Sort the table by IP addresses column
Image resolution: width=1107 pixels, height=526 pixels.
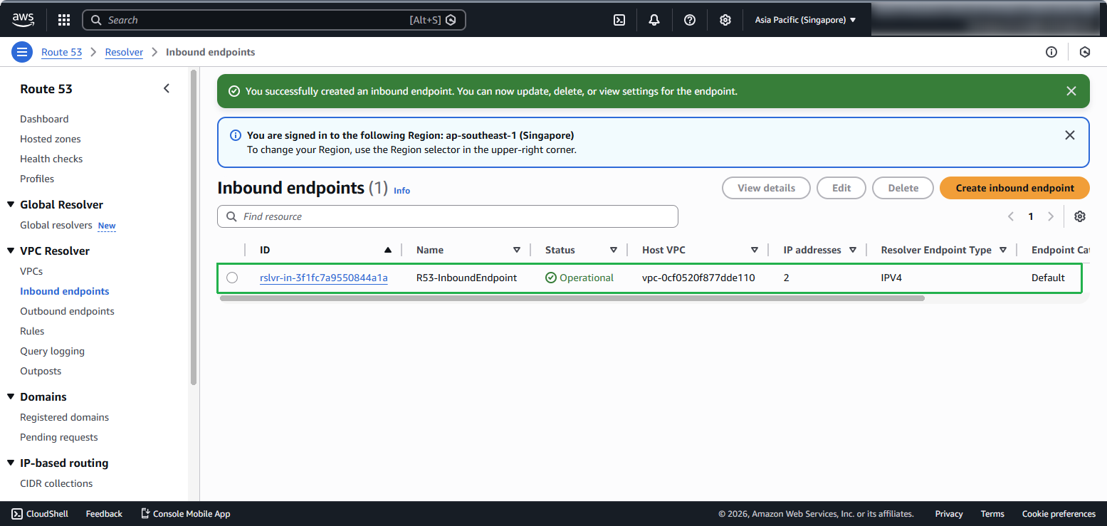point(853,250)
